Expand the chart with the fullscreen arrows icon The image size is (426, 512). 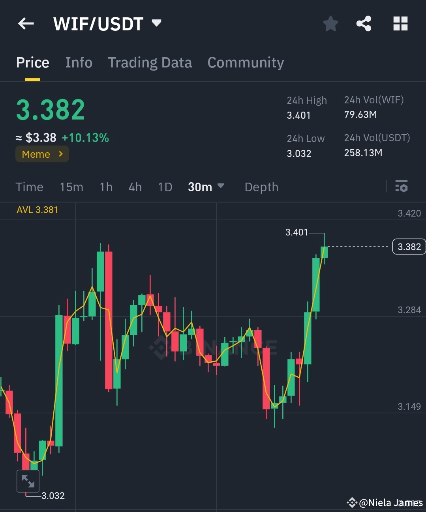(x=28, y=481)
